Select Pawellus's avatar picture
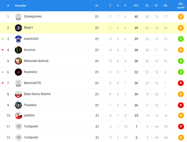The width and height of the screenshot is (187, 142). pyautogui.click(x=18, y=105)
